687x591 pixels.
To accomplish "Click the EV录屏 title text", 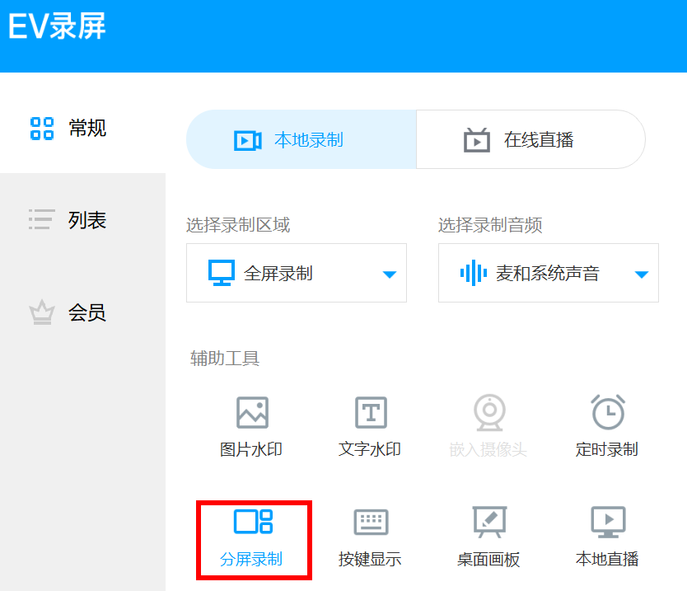I will [x=57, y=26].
